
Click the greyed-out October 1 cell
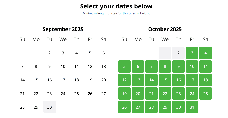coord(165,53)
